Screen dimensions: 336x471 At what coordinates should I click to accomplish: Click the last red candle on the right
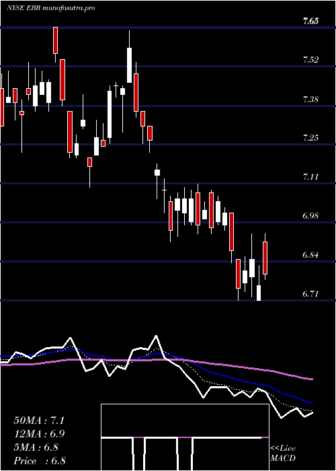coord(265,258)
